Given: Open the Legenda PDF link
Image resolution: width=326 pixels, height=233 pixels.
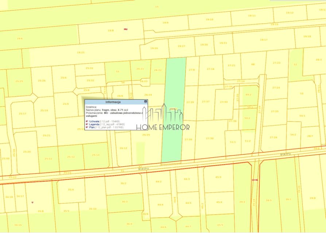Looking at the screenshot, I should pos(95,124).
